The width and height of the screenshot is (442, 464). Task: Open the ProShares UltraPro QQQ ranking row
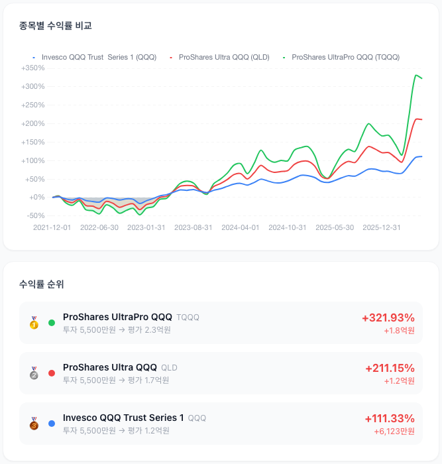click(x=221, y=323)
